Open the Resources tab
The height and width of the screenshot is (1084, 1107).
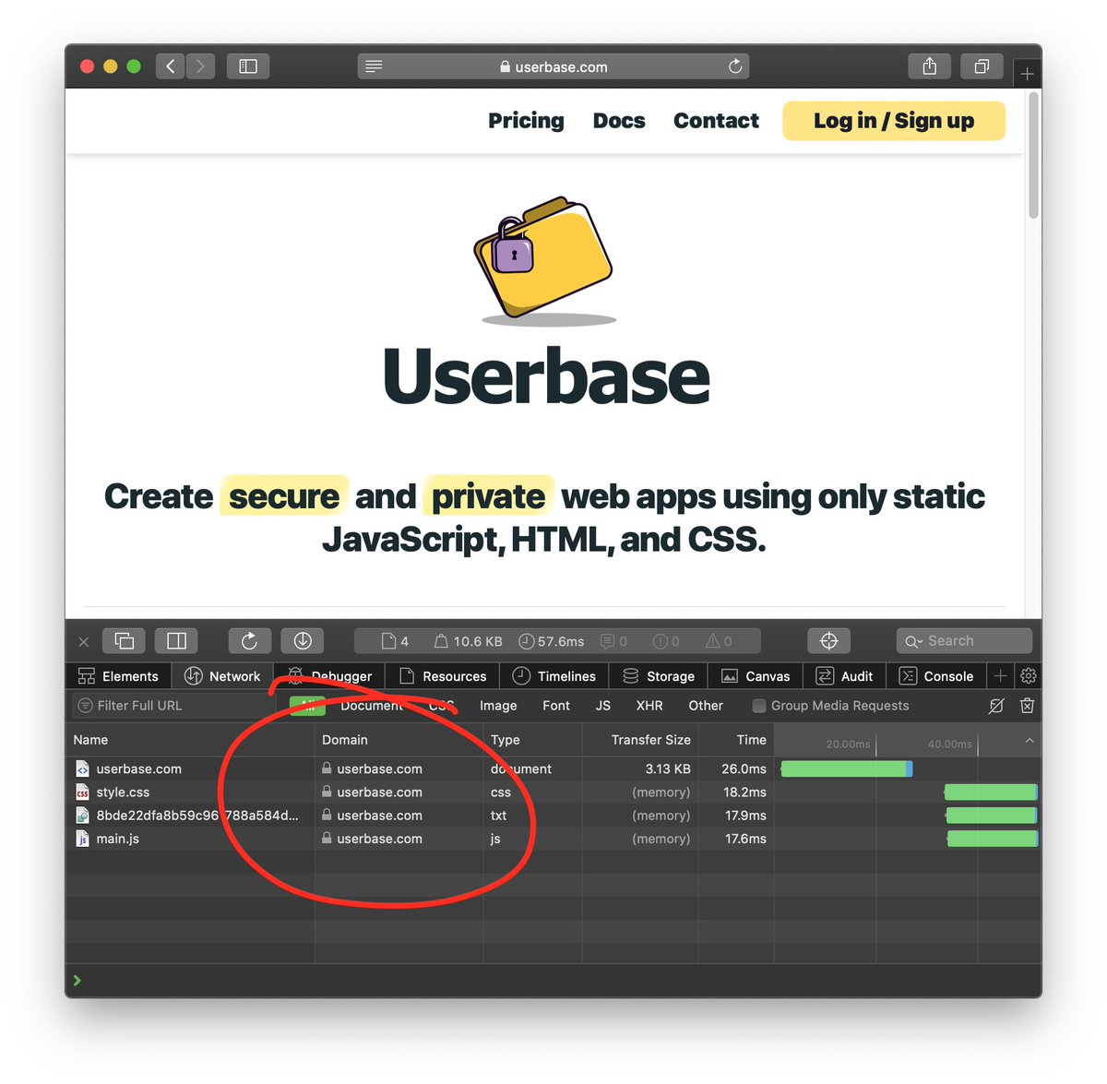click(443, 676)
